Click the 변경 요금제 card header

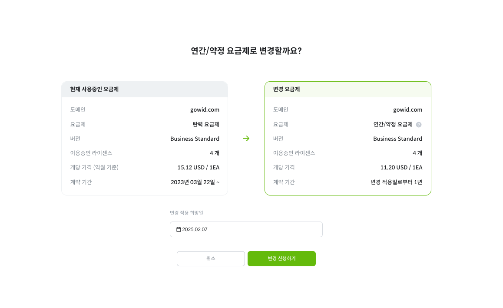click(347, 89)
